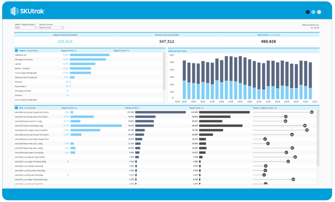
Task: Click the Depot panel info icon
Action: pyautogui.click(x=16, y=51)
